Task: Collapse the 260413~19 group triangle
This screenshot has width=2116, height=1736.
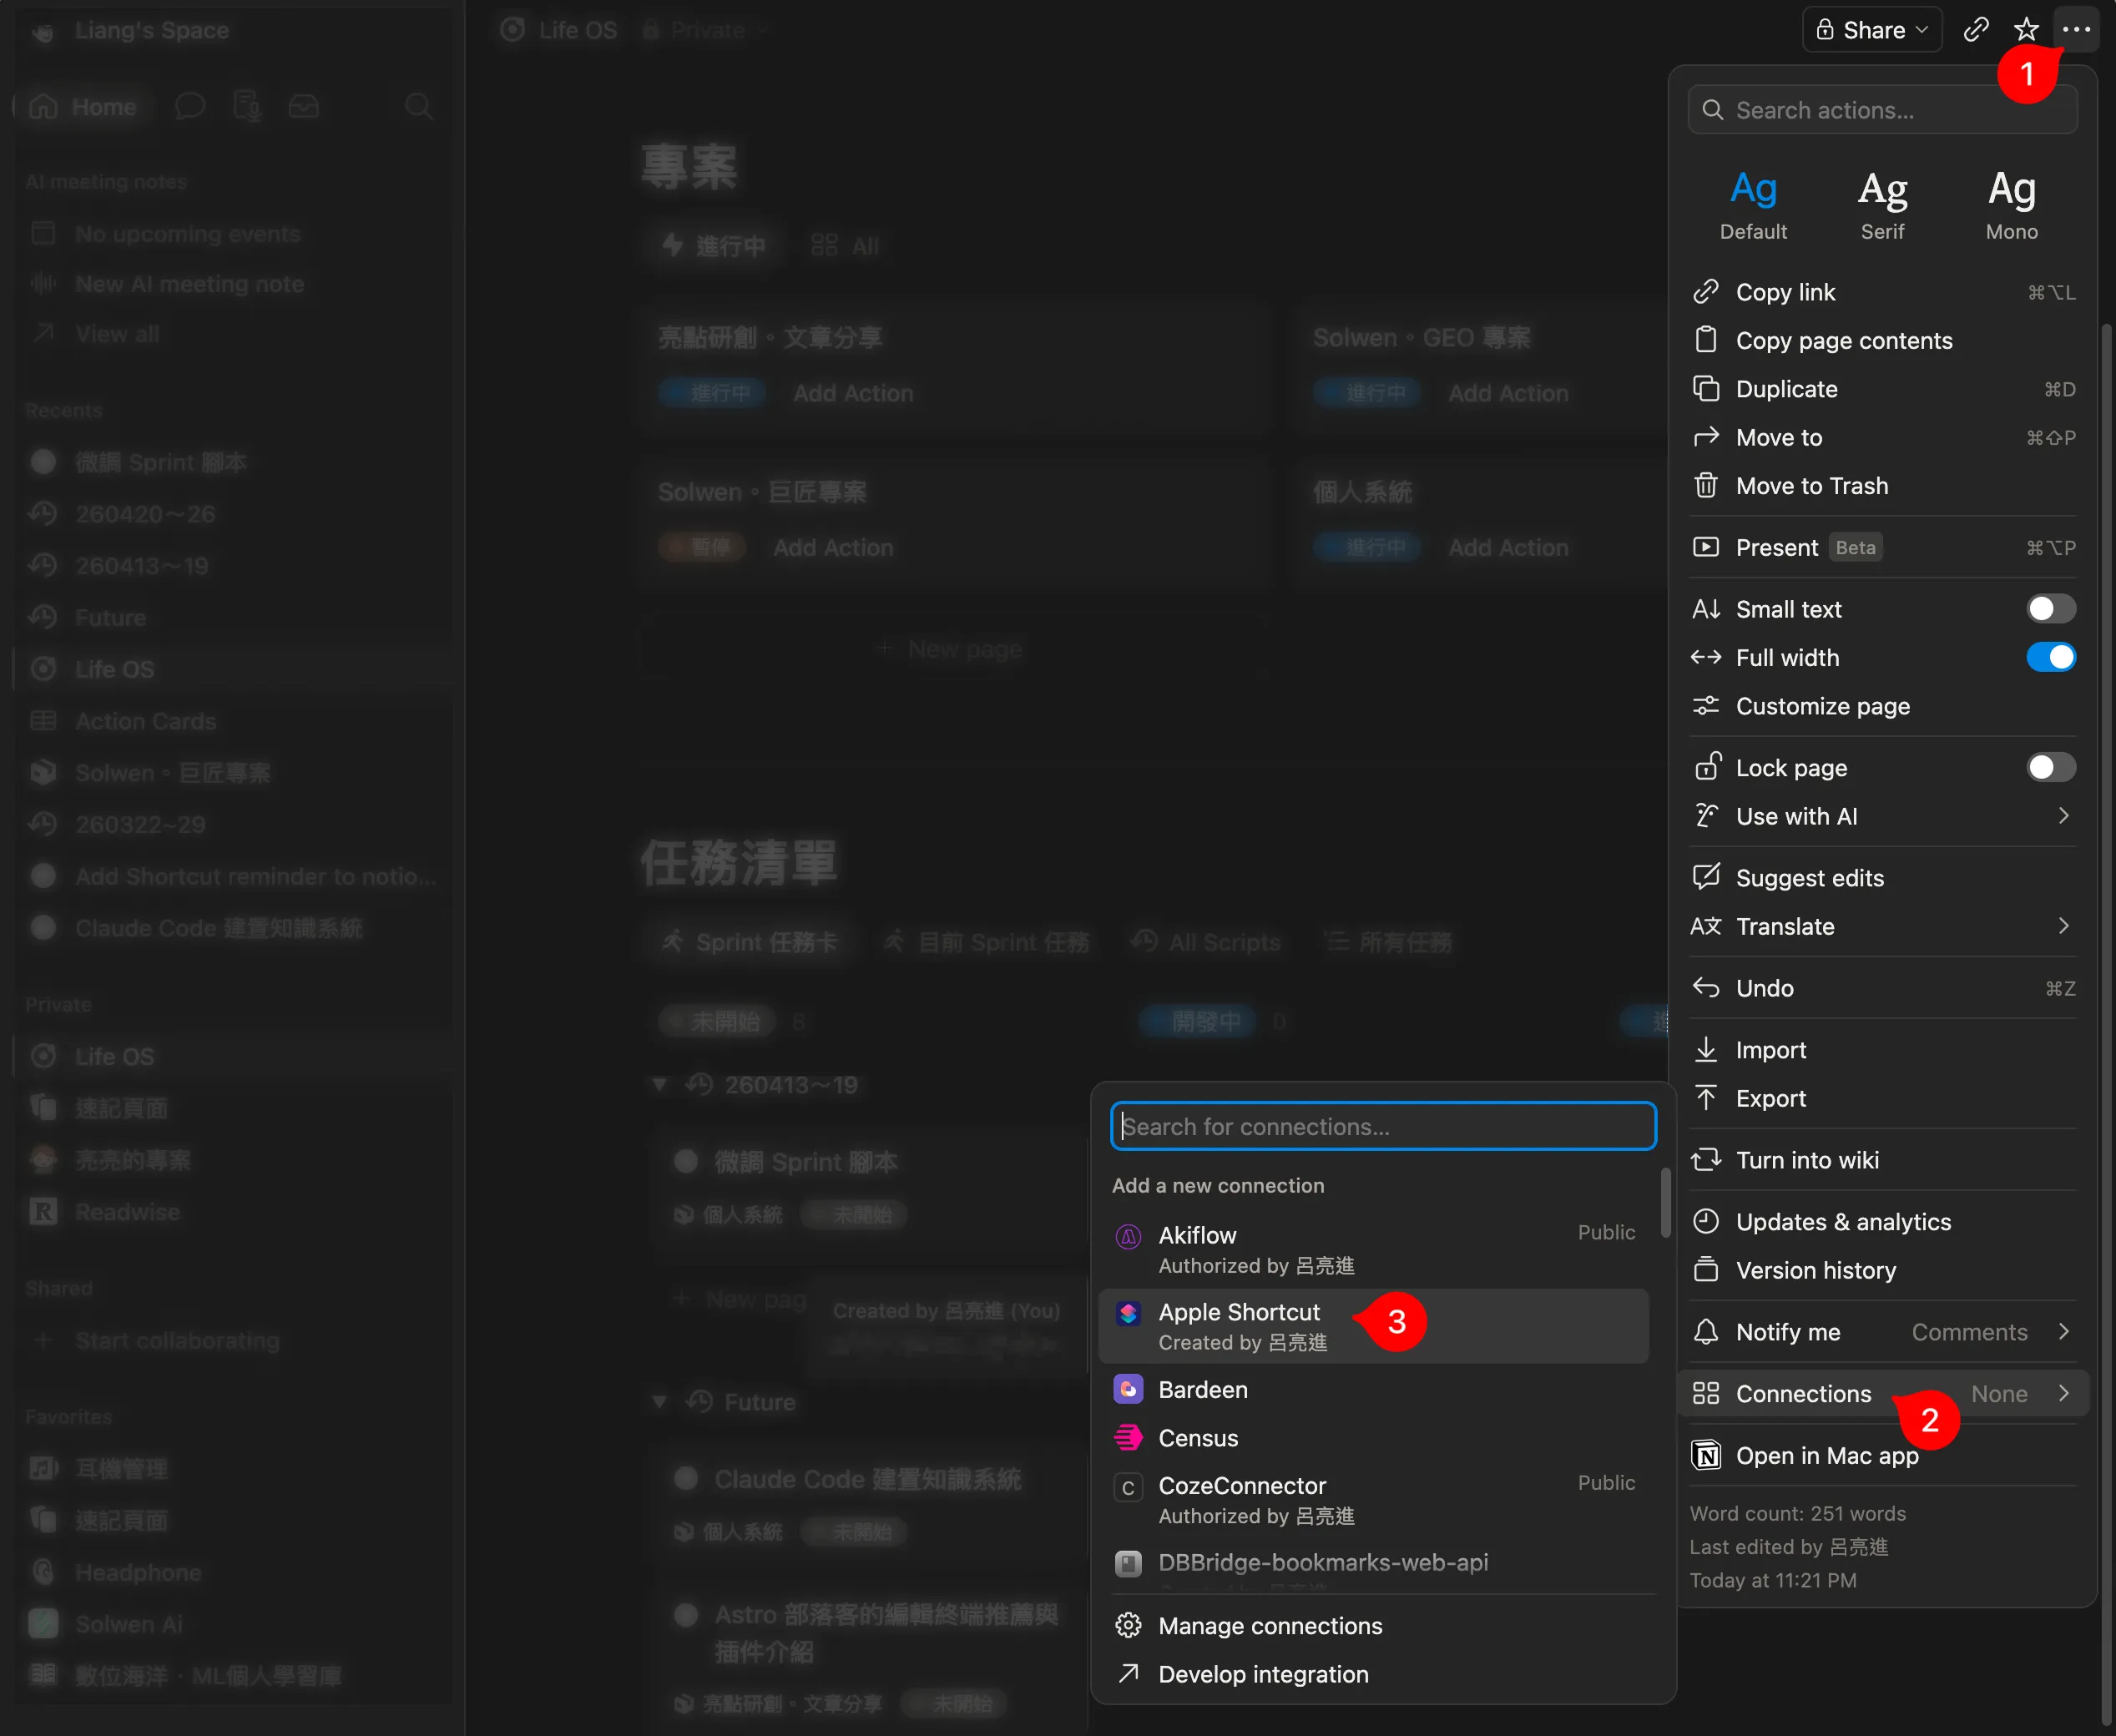Action: tap(659, 1084)
